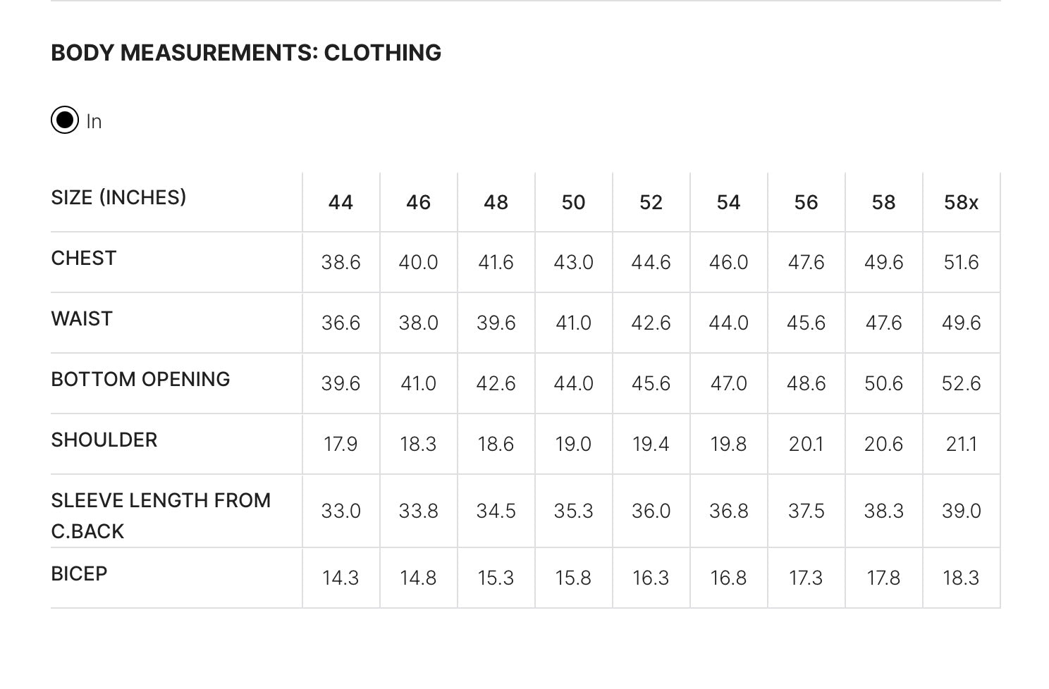Click the SHOULDER row label
1049x689 pixels.
[104, 440]
